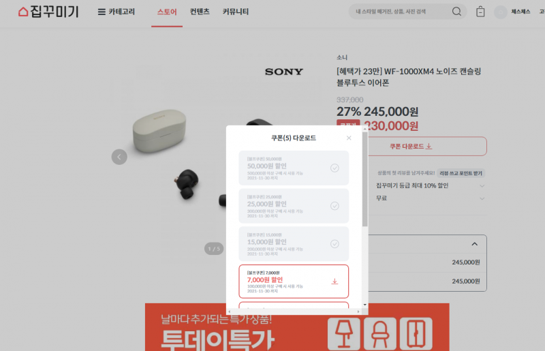Click checkmark on 25,000원 할인 coupon

[334, 206]
